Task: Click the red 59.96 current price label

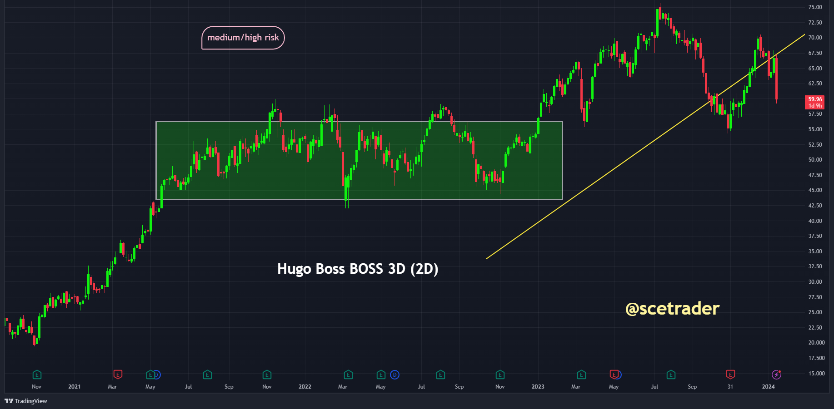Action: coord(815,102)
